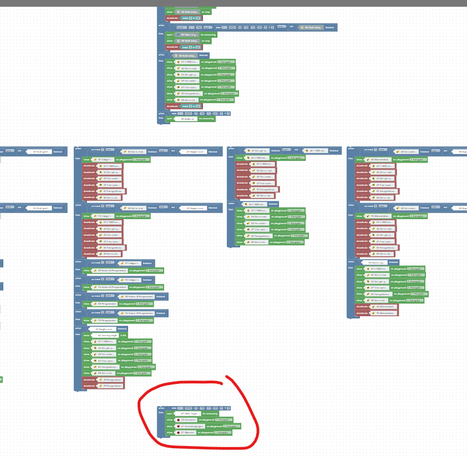Viewport: 467px width, 456px height.
Task: Click deactivate label on 75 Pengeskabet row
Action: tap(89, 386)
